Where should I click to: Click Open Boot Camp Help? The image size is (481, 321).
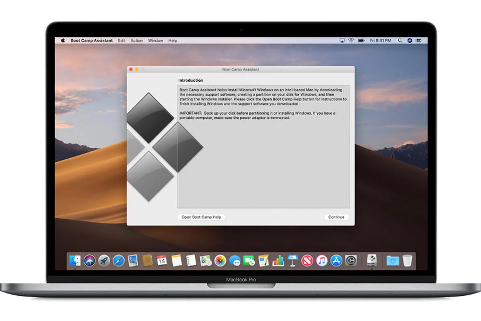click(201, 217)
